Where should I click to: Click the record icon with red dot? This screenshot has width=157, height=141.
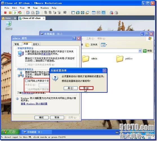[111, 13]
